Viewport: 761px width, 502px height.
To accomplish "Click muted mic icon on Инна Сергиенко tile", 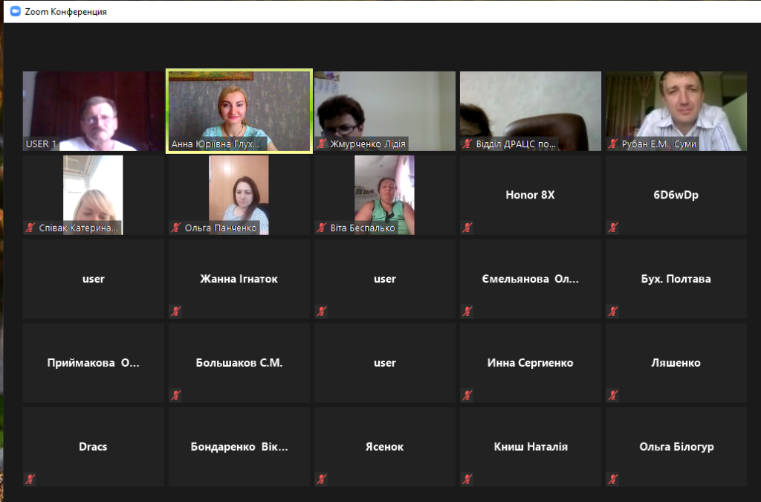I will [467, 396].
